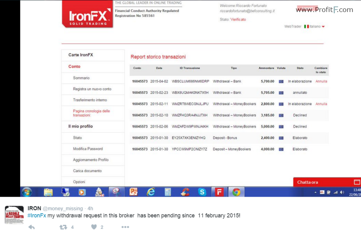Click transaction ID YPCCW9MP2CNIZY7Z
The width and height of the screenshot is (361, 236).
pyautogui.click(x=189, y=149)
